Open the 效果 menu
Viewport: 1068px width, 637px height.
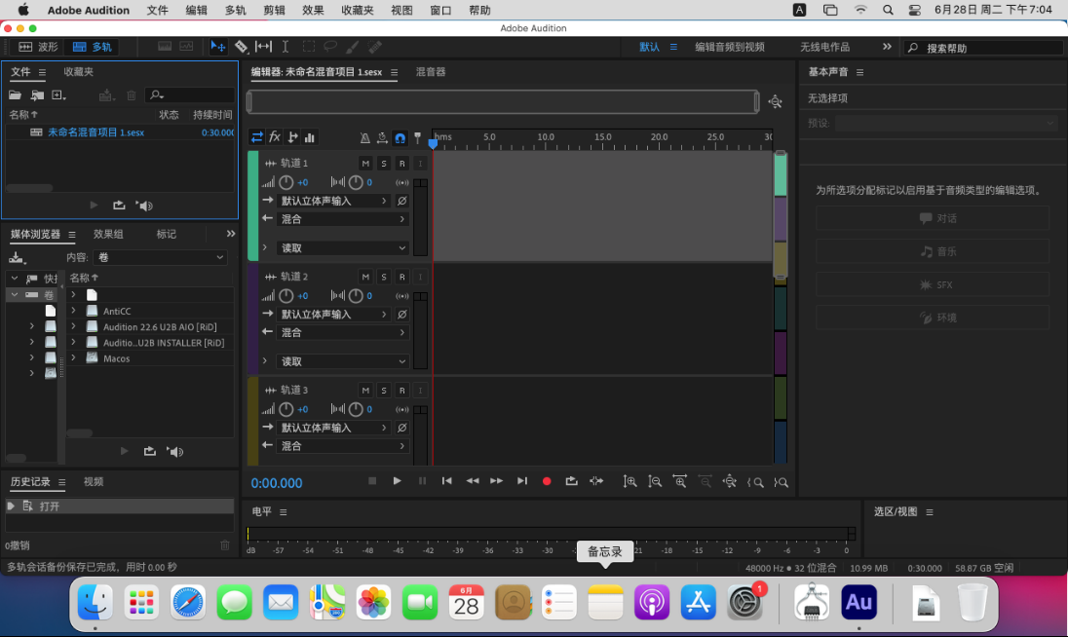(x=313, y=10)
